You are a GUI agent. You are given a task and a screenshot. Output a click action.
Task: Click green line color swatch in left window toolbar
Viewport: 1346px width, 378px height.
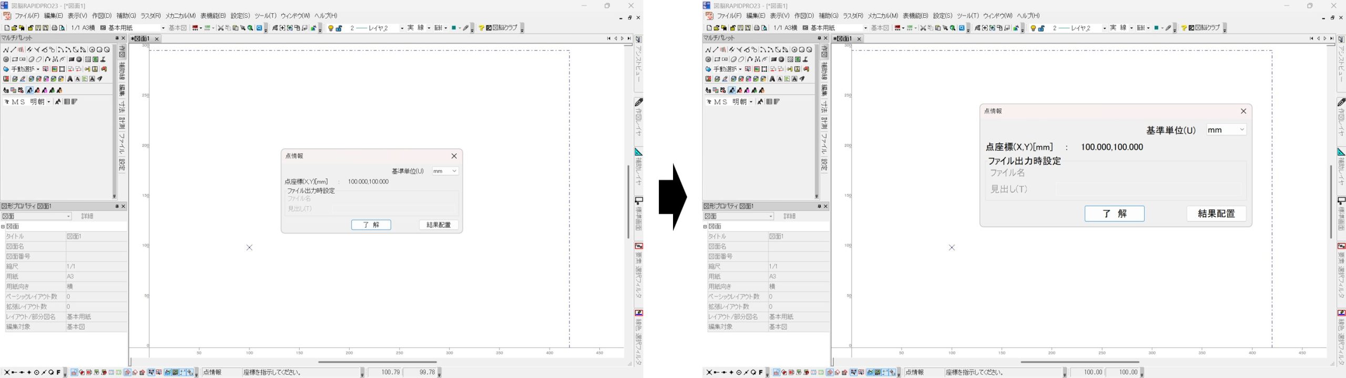click(453, 28)
